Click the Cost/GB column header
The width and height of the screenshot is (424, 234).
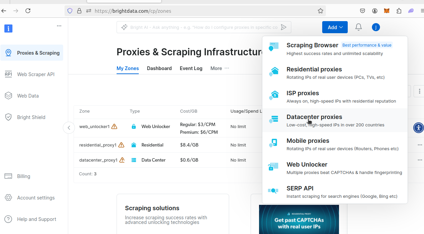(x=188, y=111)
